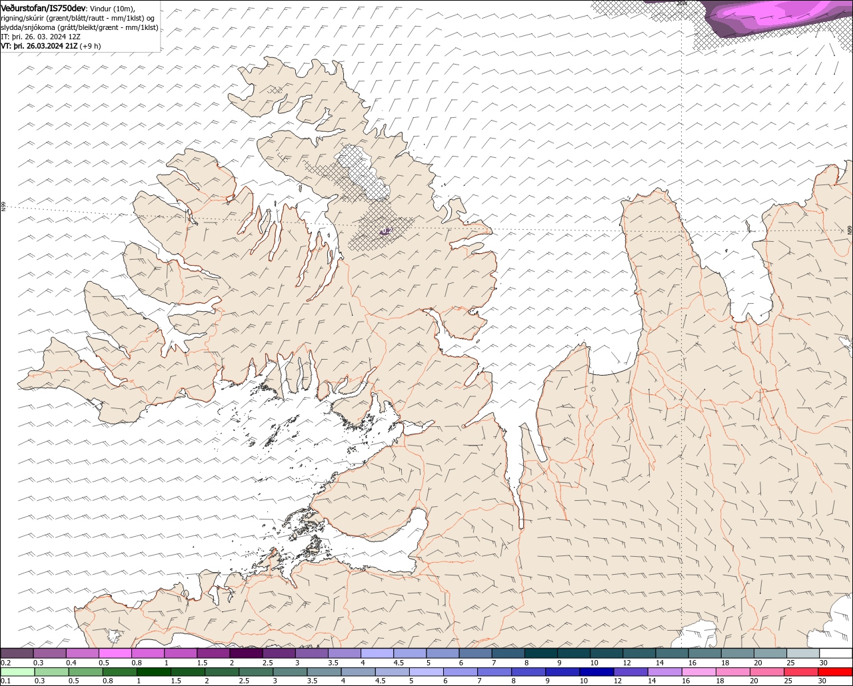This screenshot has width=853, height=686.
Task: Click the 14 label on the rain legend row
Action: (652, 681)
